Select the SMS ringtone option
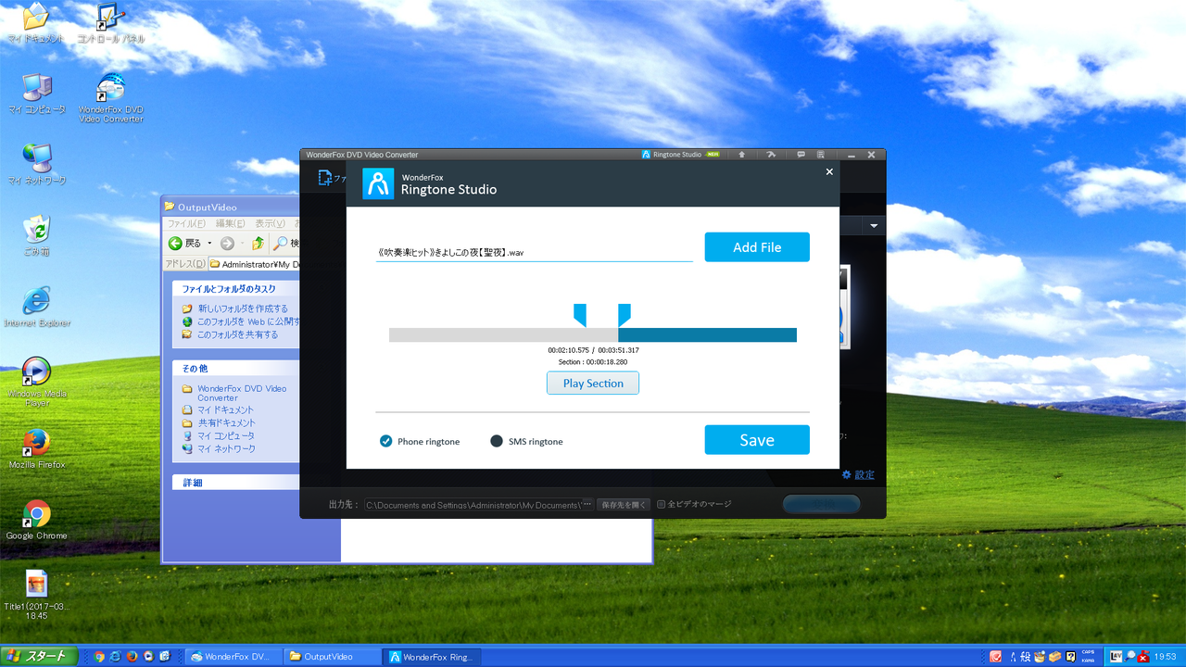Screen dimensions: 1186x667 [526, 442]
